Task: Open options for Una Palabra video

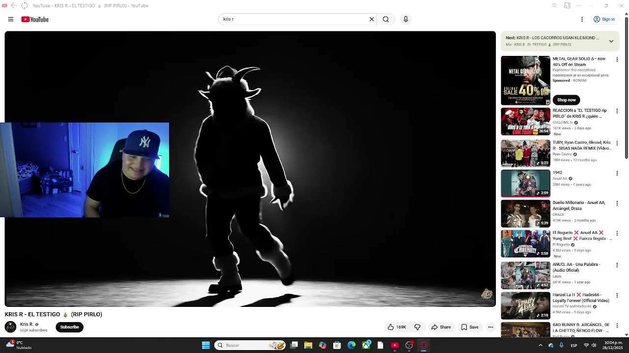Action: pos(617,265)
